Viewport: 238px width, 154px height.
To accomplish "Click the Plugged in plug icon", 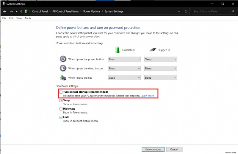I will [153, 50].
